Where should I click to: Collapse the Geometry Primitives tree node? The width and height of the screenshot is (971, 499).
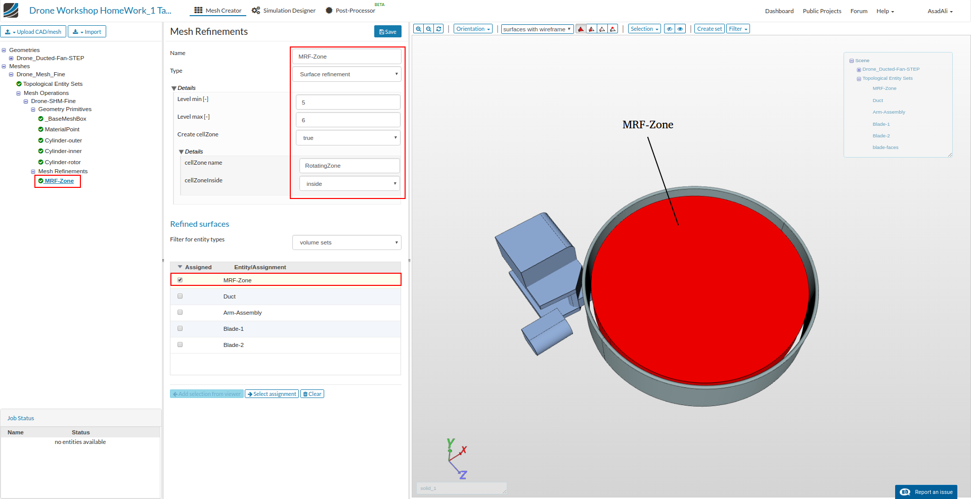tap(33, 110)
